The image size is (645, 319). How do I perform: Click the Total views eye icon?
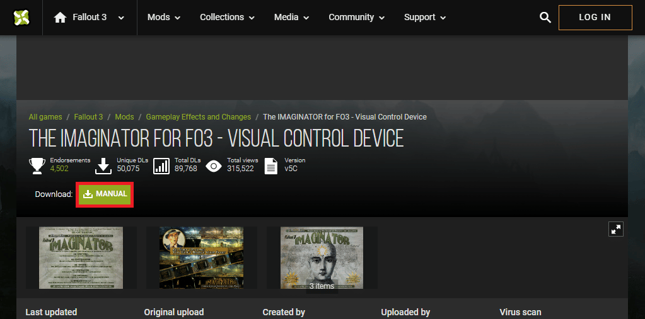click(214, 166)
